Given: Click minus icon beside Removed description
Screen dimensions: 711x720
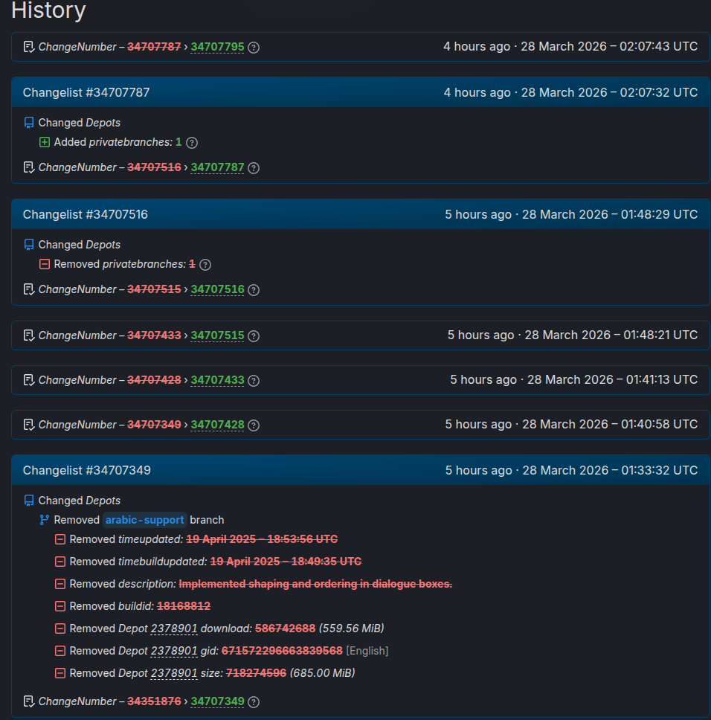Looking at the screenshot, I should 60,584.
